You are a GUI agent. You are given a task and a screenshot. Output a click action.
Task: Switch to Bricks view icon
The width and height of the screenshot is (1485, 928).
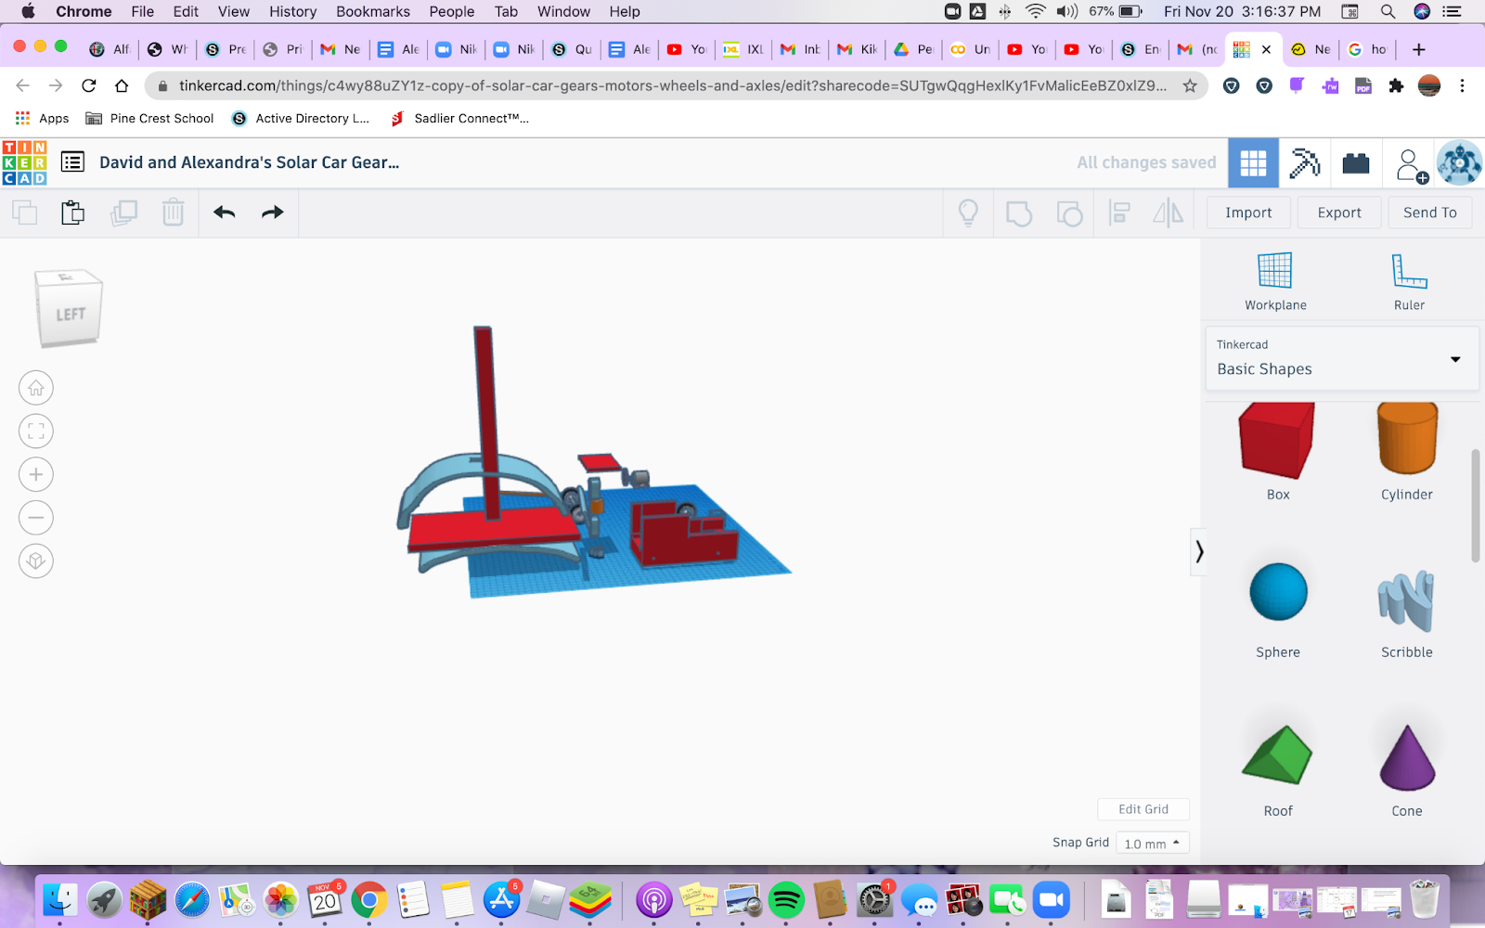pyautogui.click(x=1355, y=163)
